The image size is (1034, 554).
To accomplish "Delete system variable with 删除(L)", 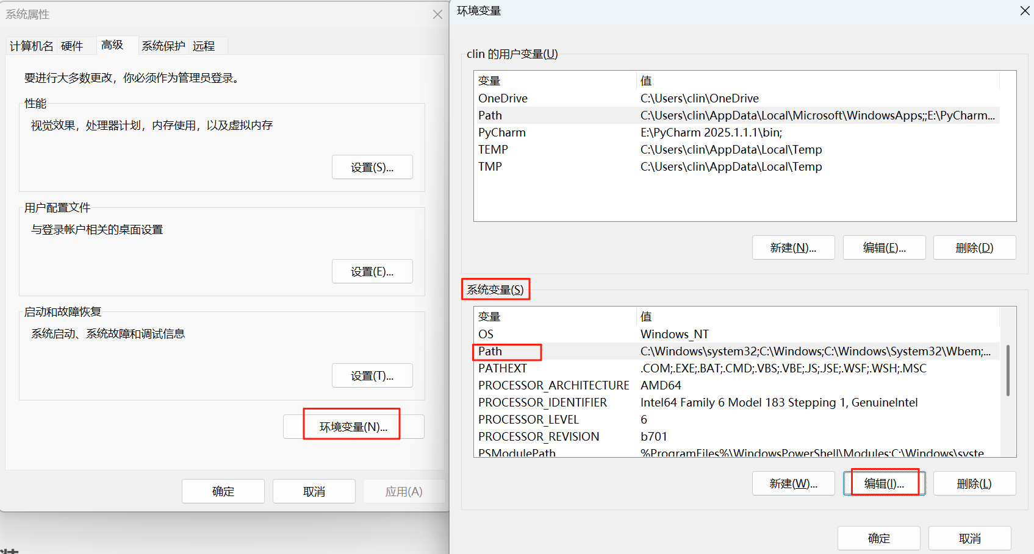I will tap(975, 483).
